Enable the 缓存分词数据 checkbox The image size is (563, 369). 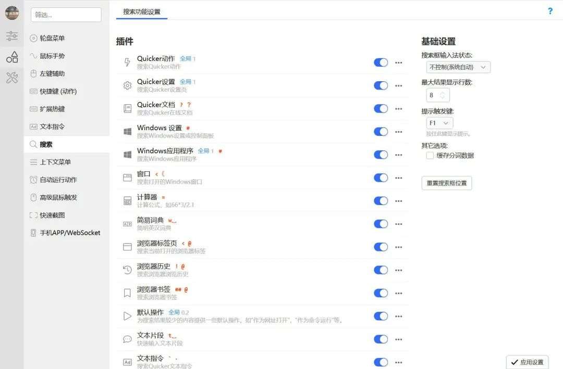point(430,155)
